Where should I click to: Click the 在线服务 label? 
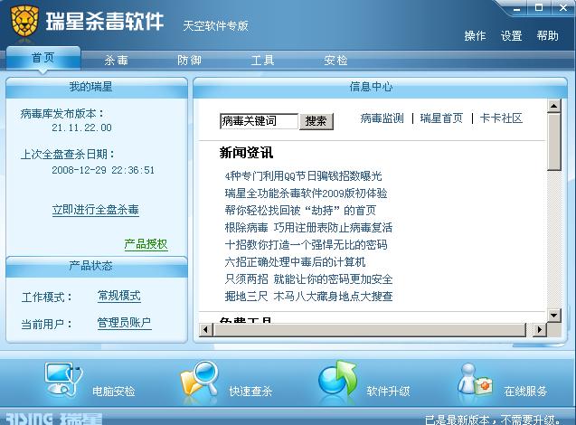pos(525,392)
